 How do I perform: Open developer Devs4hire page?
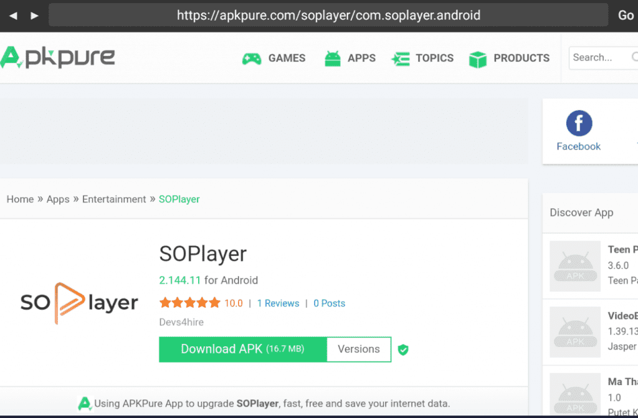[x=181, y=322]
